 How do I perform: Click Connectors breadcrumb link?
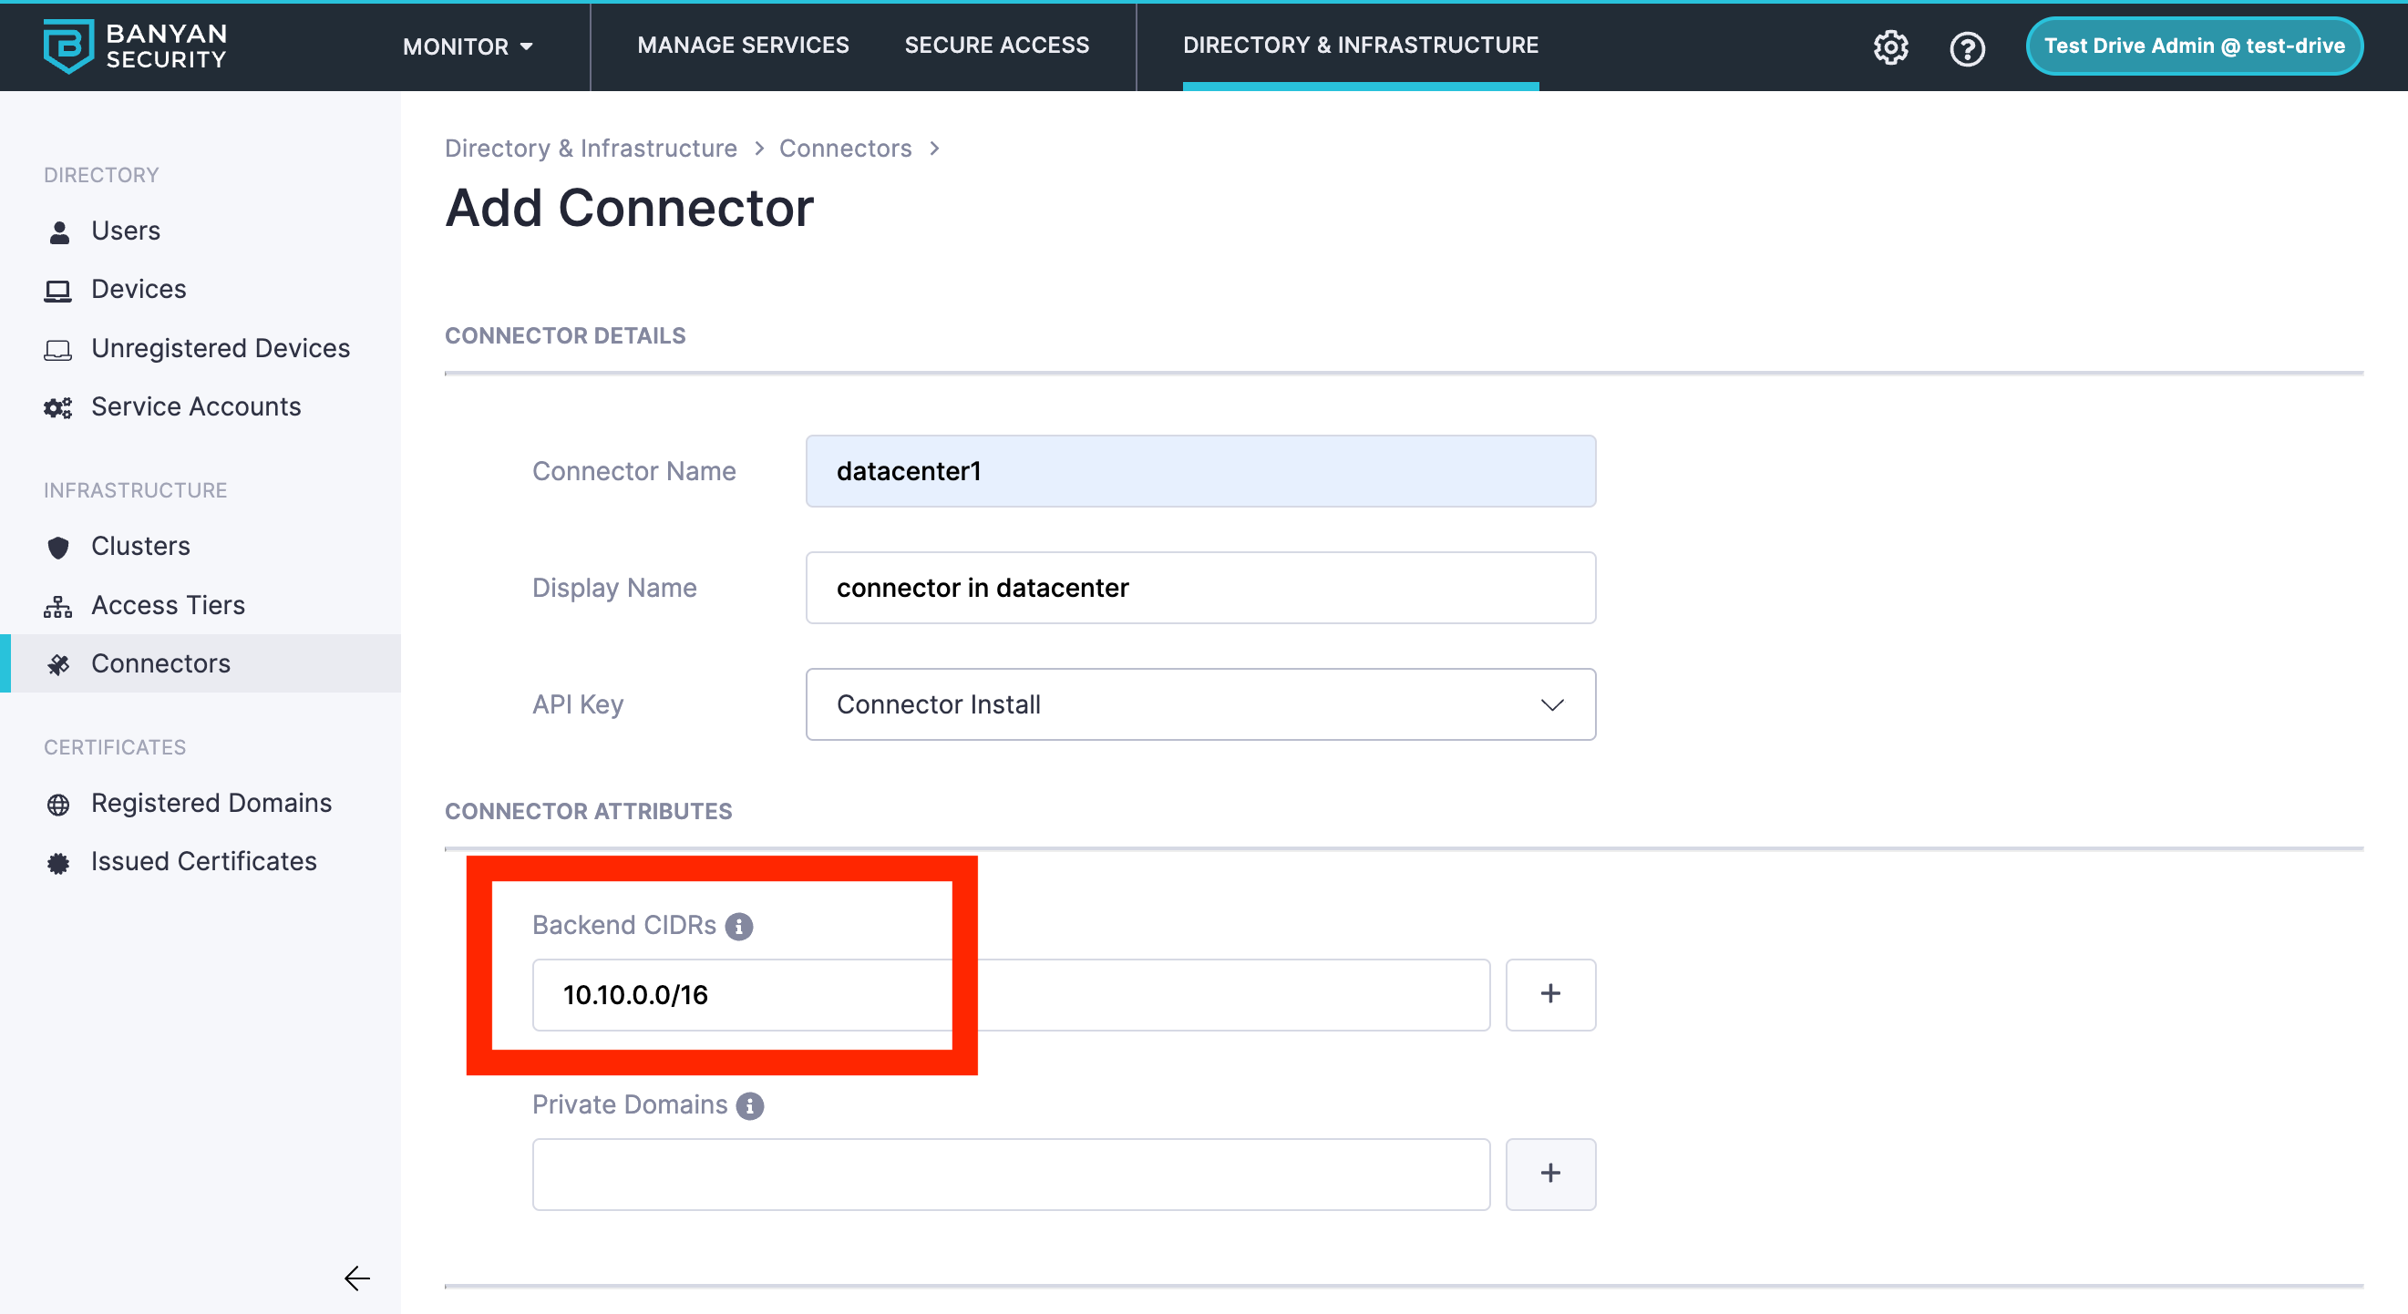[x=845, y=149]
